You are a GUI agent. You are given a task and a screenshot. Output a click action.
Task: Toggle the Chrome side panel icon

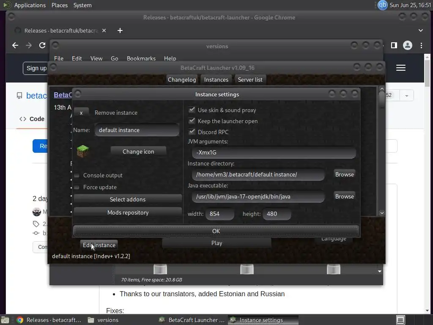click(x=394, y=45)
